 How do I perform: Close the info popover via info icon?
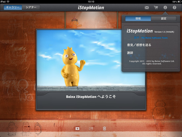coord(165,8)
